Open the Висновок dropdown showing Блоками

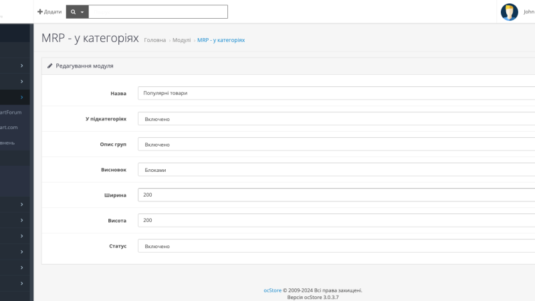click(336, 170)
